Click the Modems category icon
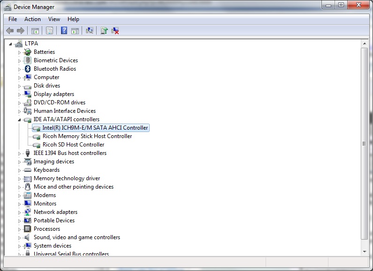373x271 pixels. 28,195
